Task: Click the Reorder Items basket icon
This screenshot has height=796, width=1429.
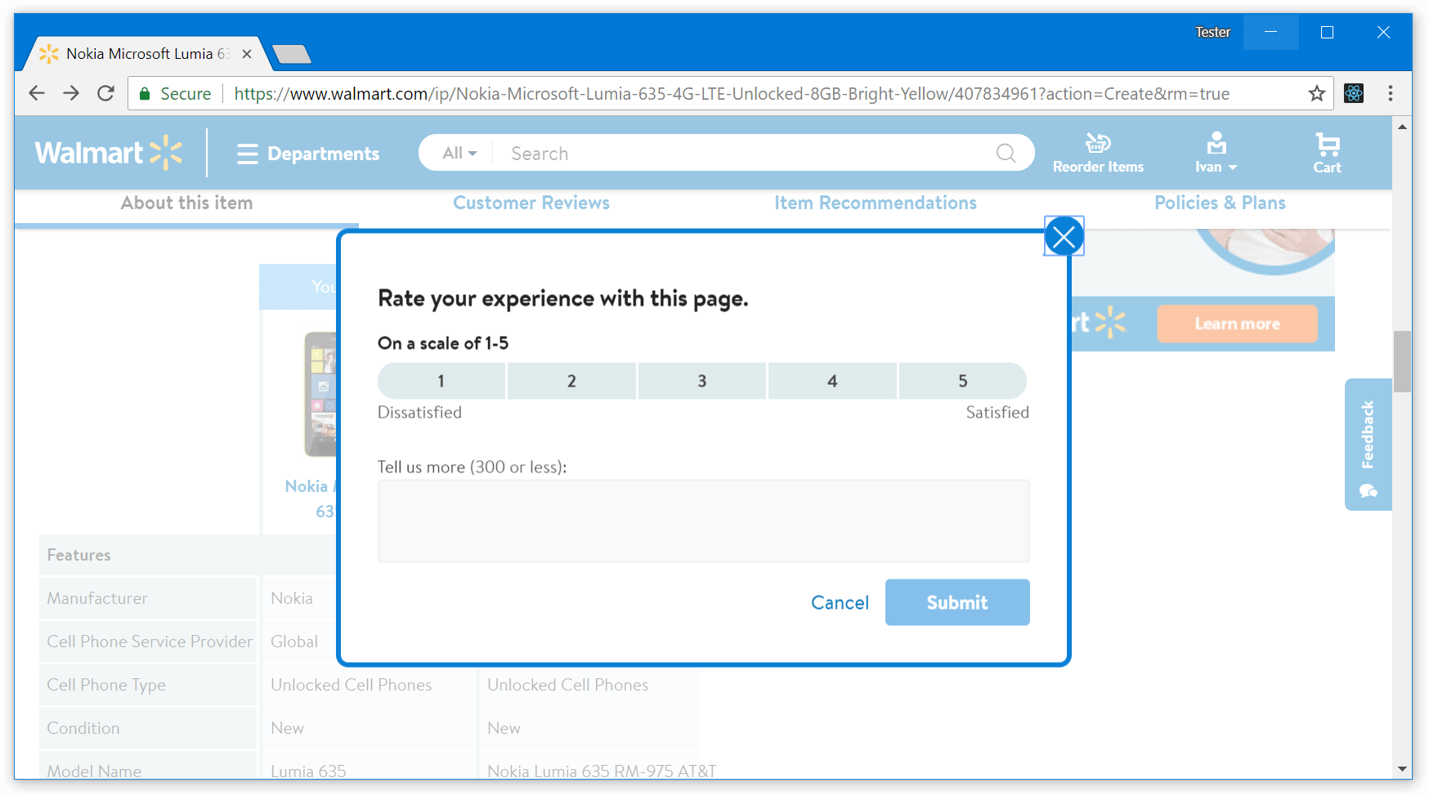Action: (x=1098, y=143)
